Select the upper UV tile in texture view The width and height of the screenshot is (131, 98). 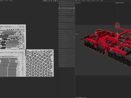click(13, 37)
